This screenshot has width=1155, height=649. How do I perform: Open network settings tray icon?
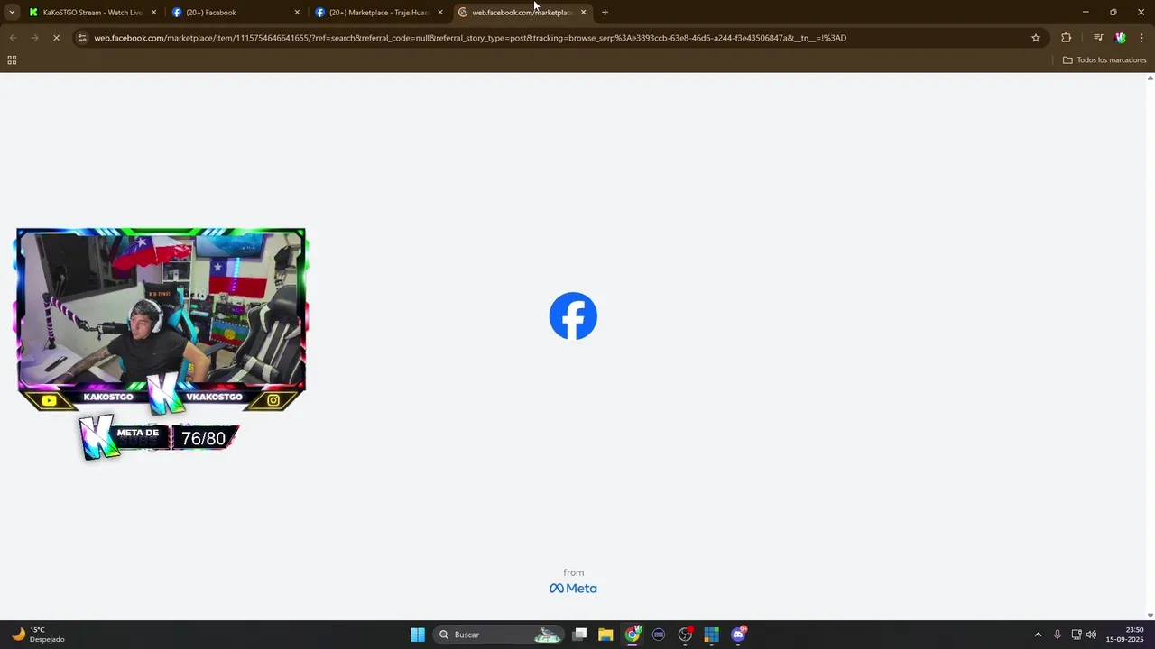(1076, 635)
